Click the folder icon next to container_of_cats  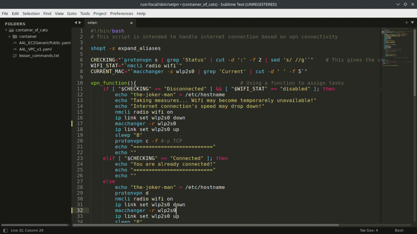pos(11,30)
